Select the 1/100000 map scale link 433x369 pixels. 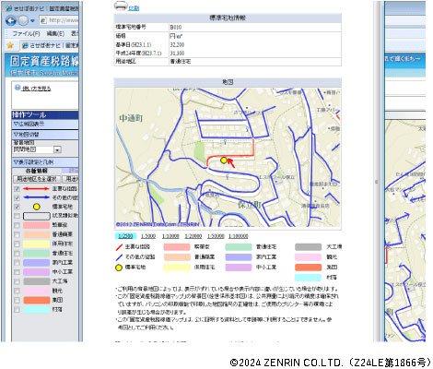click(239, 236)
